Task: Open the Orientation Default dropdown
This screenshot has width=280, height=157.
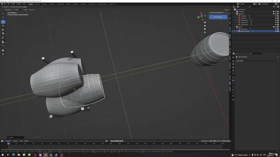Action: (18, 10)
